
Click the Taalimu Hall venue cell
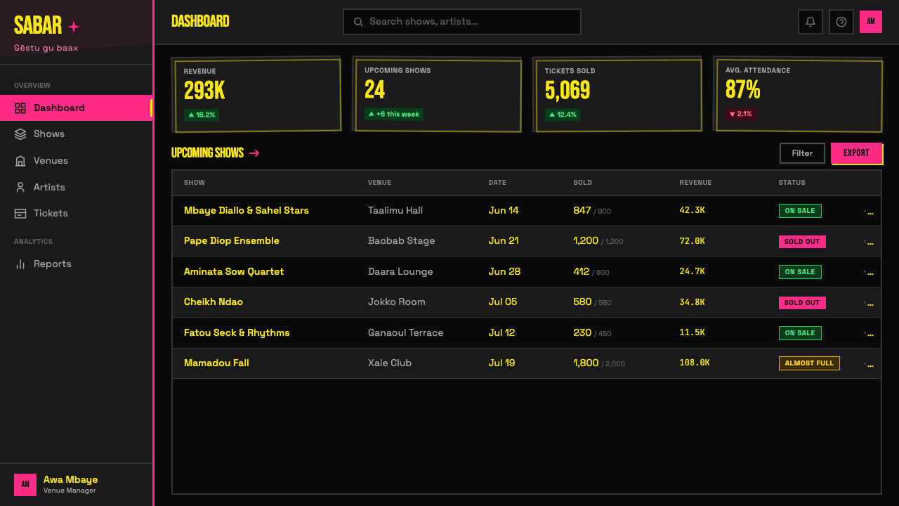[395, 211]
